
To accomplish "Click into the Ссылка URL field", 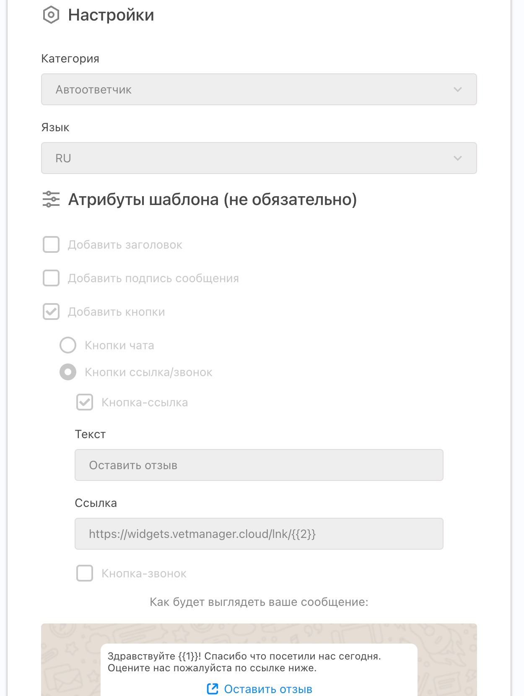I will pyautogui.click(x=259, y=534).
